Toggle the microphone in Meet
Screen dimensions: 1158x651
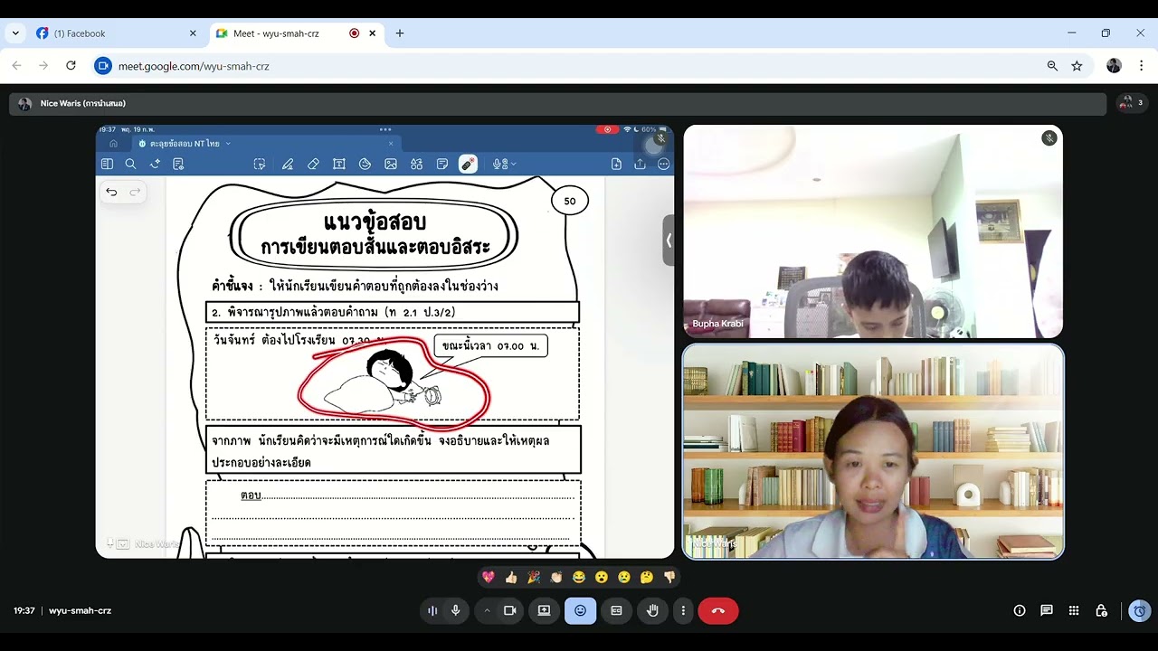455,610
